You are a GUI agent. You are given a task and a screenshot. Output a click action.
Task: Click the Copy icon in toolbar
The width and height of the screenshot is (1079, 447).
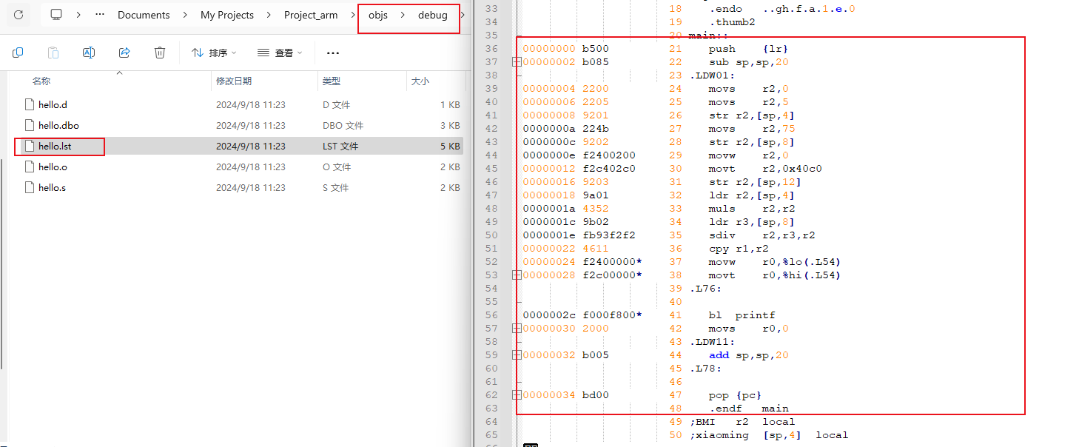click(x=18, y=53)
